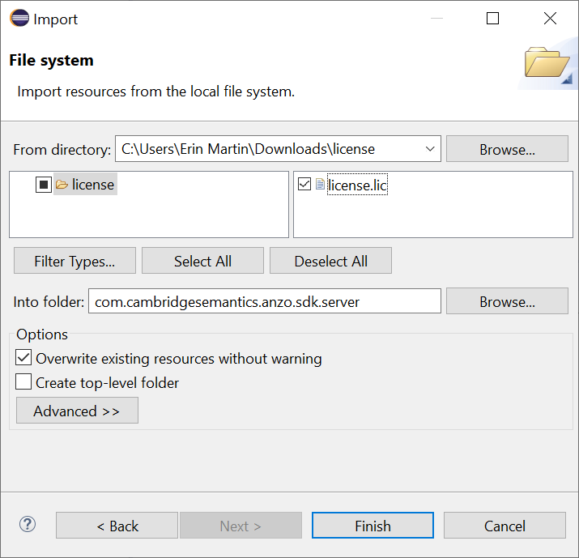Click the license folder icon in tree

point(62,185)
